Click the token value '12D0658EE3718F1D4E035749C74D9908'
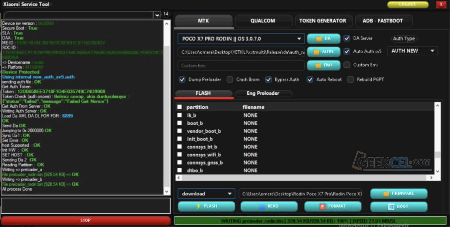This screenshot has width=450, height=227. (61, 91)
